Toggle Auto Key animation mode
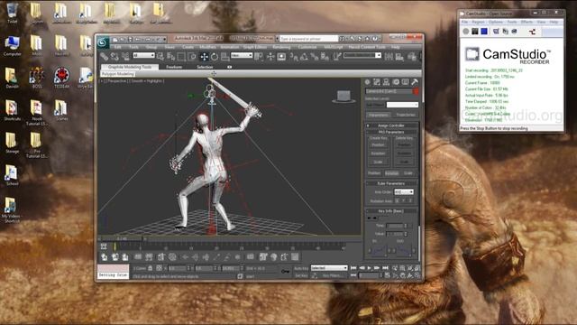 point(301,268)
